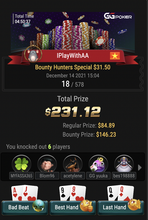Image resolution: width=148 pixels, height=220 pixels.
Task: Show next knocked out players arrow
Action: [139, 168]
